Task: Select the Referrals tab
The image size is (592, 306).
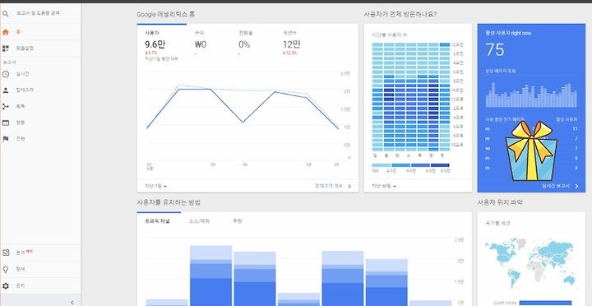Action: pos(238,221)
